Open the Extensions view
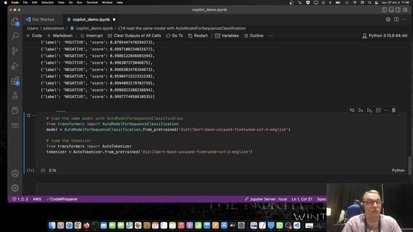 15,81
